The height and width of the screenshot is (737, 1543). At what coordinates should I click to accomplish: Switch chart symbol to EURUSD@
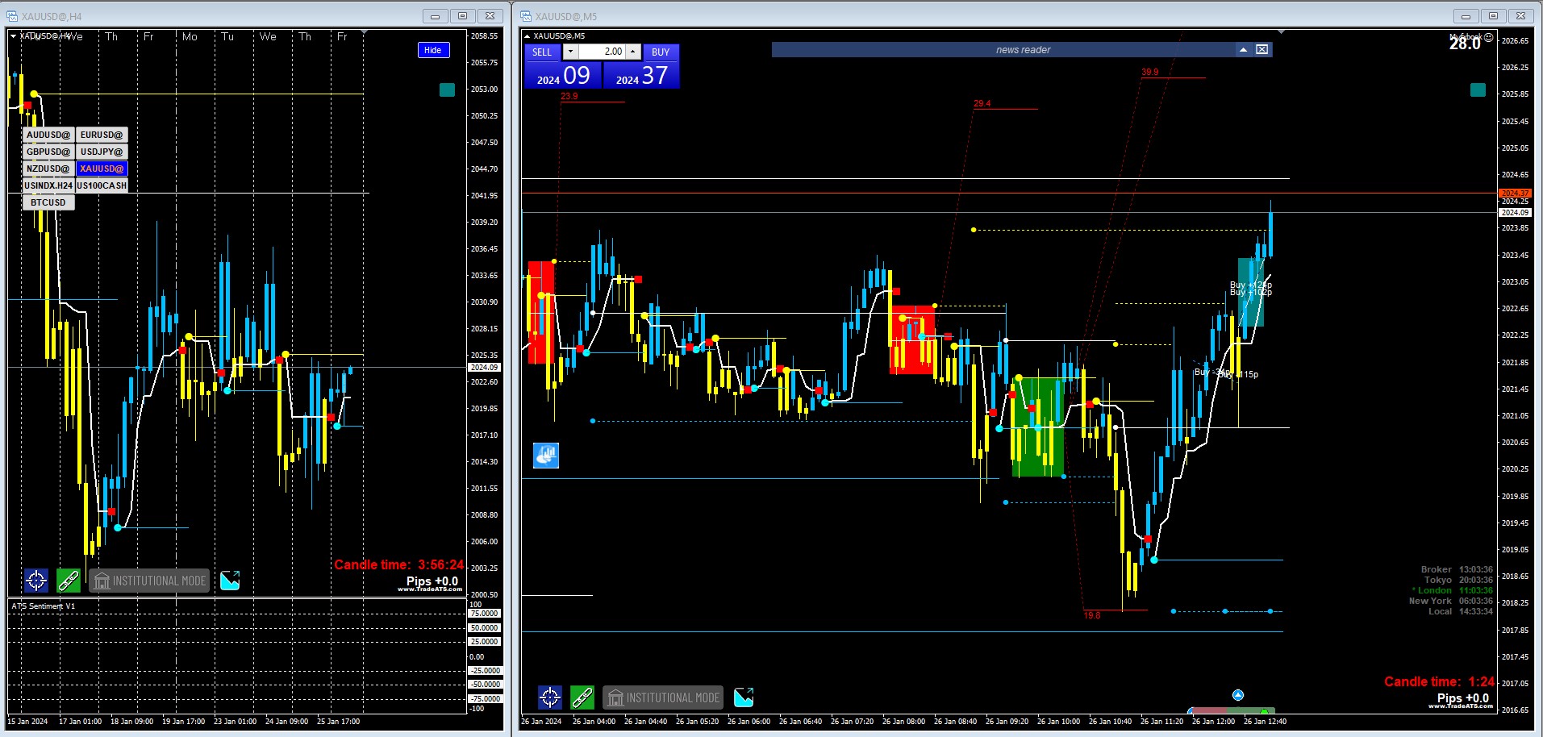coord(102,135)
